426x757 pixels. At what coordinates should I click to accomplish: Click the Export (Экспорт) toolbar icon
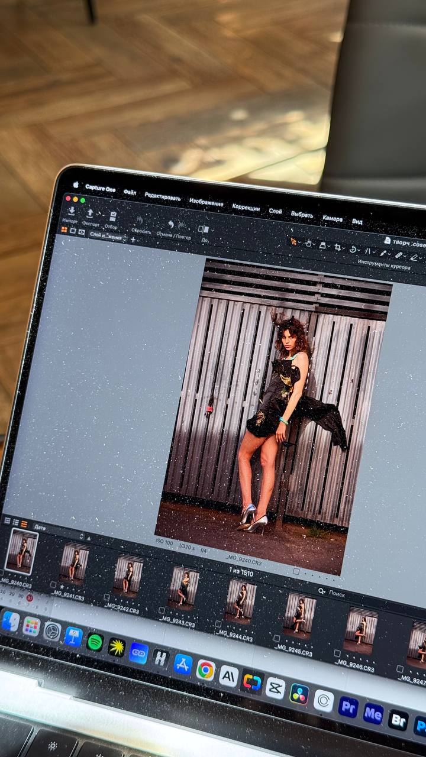click(x=91, y=213)
